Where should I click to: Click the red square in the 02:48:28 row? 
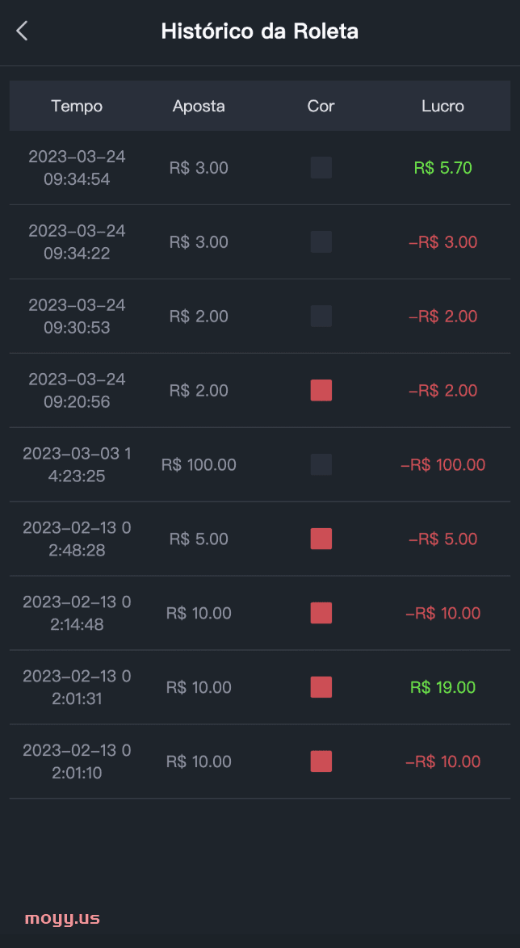click(x=321, y=539)
